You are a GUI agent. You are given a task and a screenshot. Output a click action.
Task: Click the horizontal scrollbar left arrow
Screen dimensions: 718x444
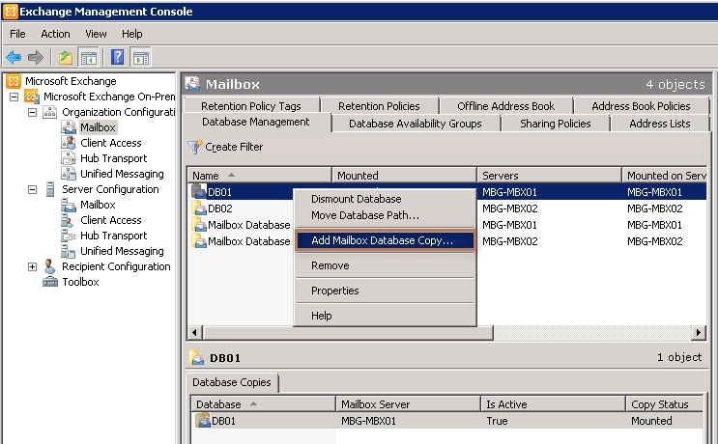coord(194,332)
